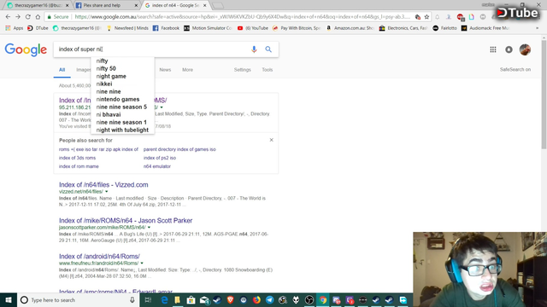Viewport: 547px width, 307px height.
Task: Expand options arrow for fneufneu.fr result
Action: 142,264
